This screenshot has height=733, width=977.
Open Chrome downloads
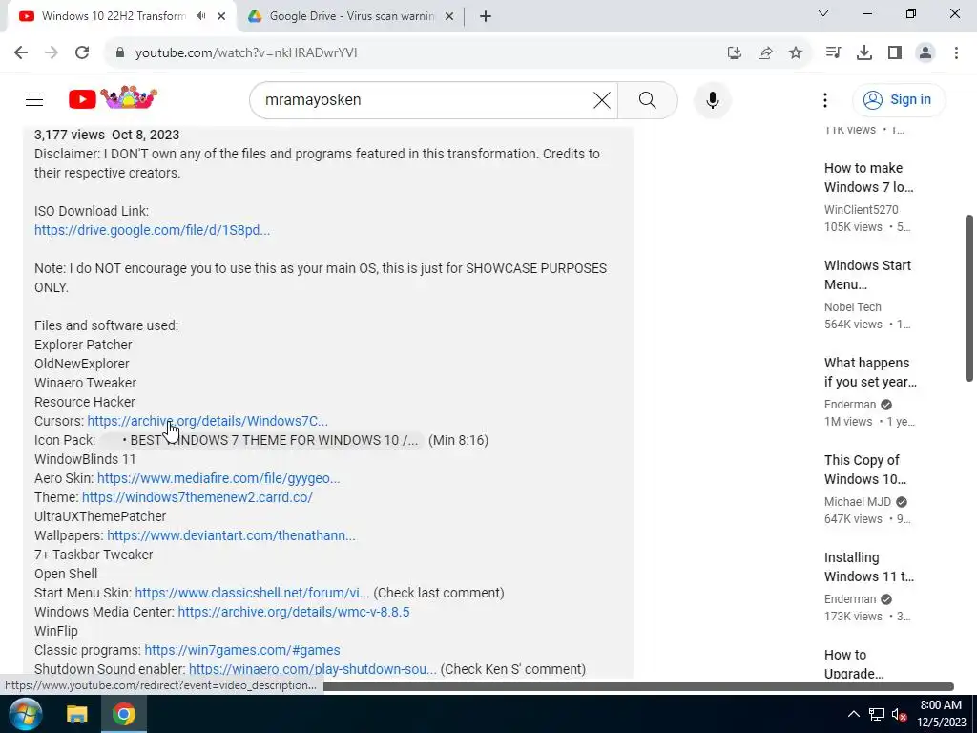point(864,53)
